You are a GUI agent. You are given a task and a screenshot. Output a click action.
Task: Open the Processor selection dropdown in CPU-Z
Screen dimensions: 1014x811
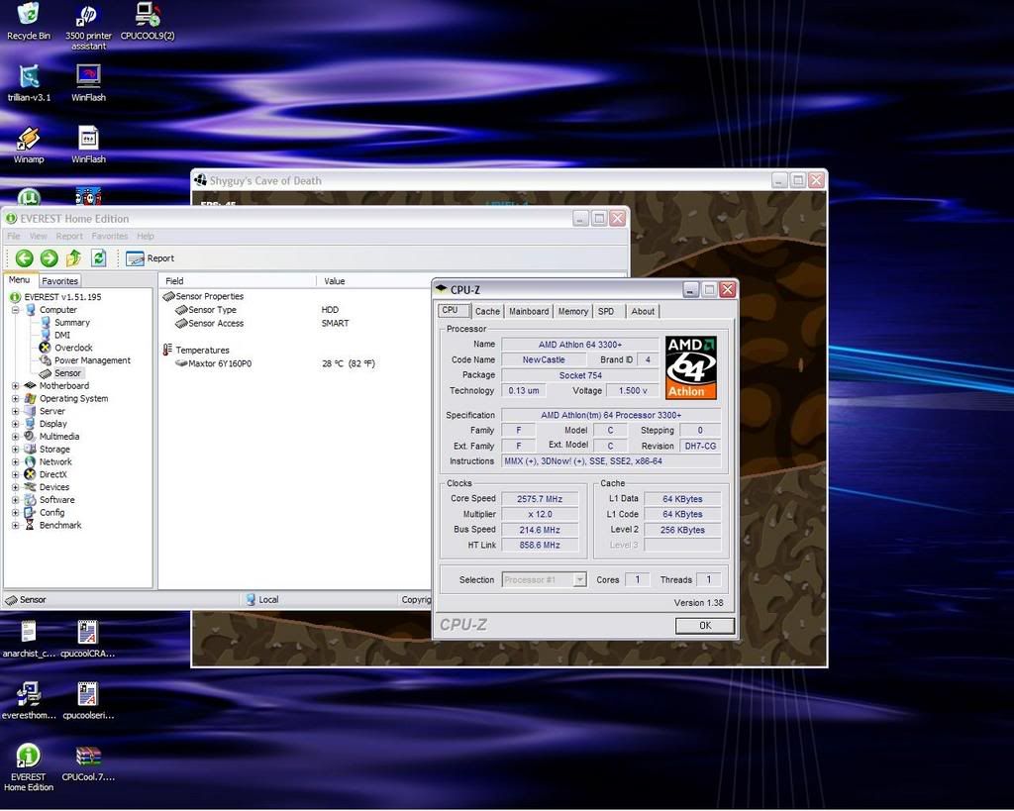[x=579, y=579]
